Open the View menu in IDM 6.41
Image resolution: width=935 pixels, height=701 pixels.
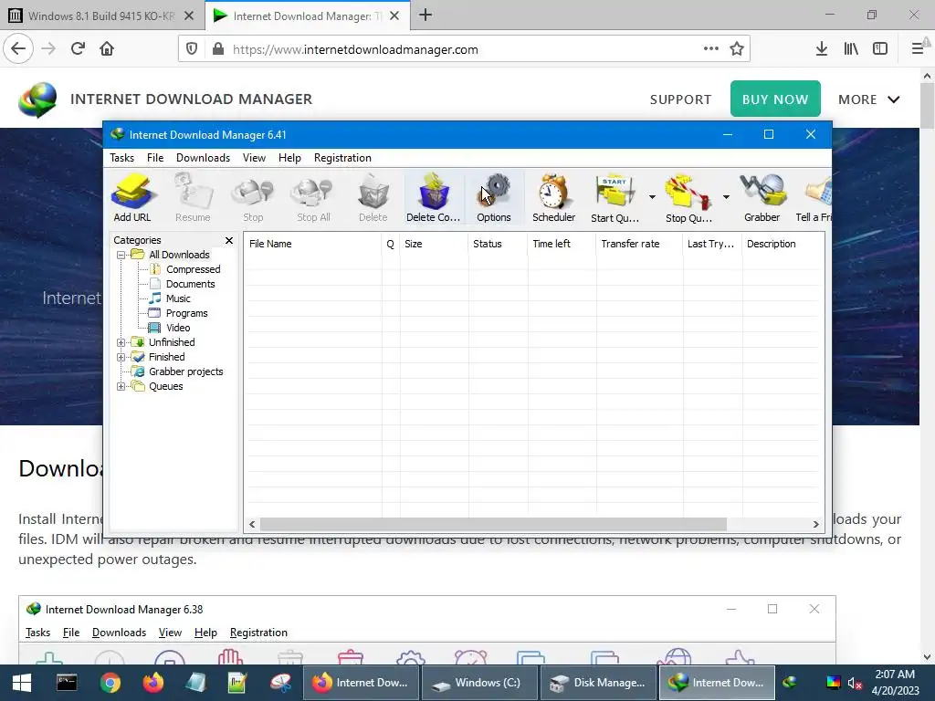pos(254,158)
